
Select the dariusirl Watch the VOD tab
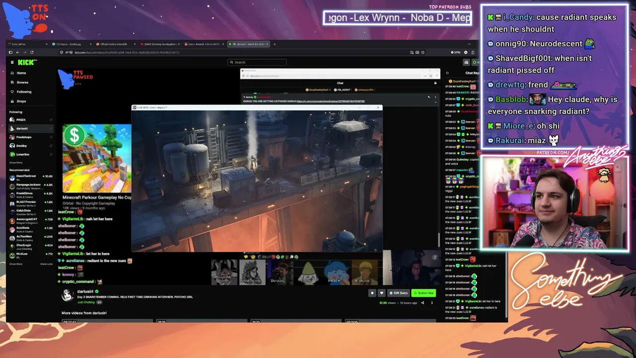pyautogui.click(x=248, y=44)
